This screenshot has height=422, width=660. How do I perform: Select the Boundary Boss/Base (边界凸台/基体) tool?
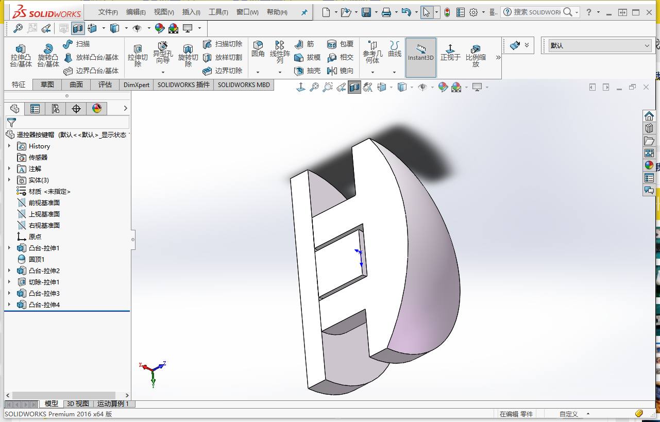tap(91, 71)
